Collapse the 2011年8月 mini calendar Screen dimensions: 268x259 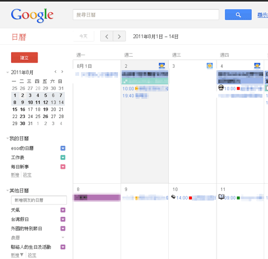point(8,72)
